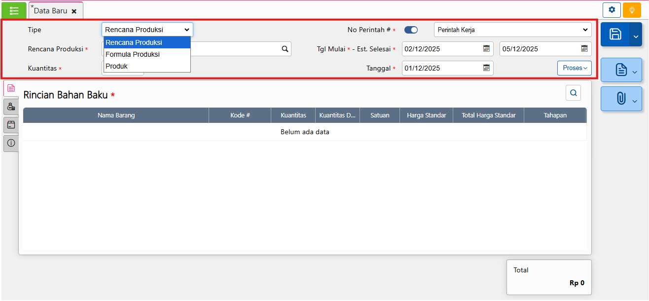Screen dimensions: 649x301
Task: Click the Proses button
Action: pos(574,68)
